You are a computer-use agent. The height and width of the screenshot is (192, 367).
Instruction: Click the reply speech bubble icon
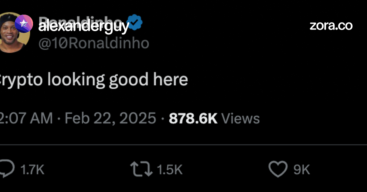pyautogui.click(x=7, y=169)
